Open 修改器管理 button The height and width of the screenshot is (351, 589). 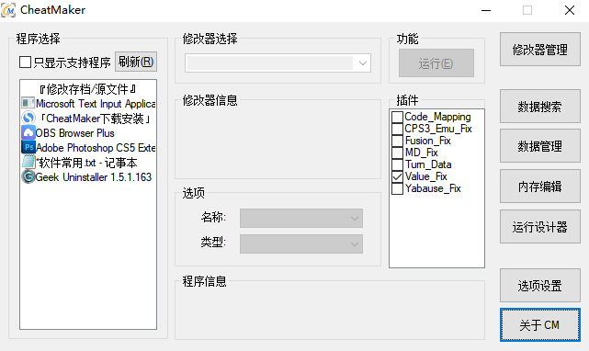click(x=539, y=50)
